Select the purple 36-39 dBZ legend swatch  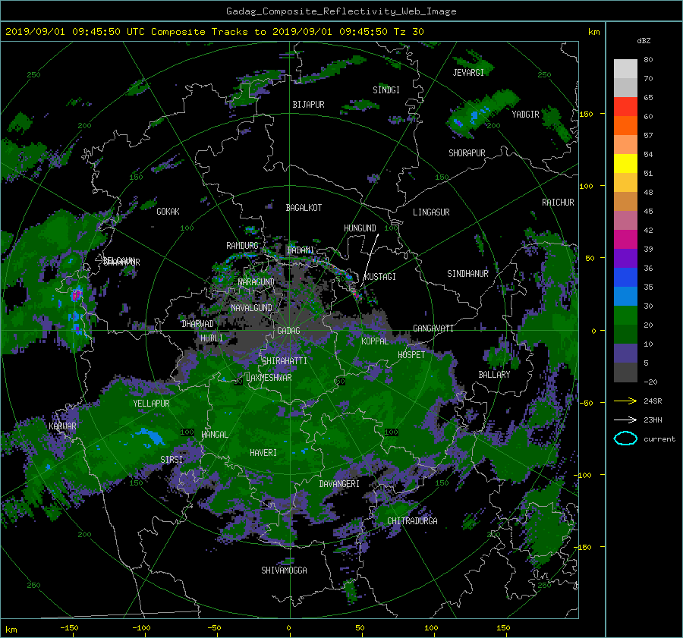pos(625,258)
